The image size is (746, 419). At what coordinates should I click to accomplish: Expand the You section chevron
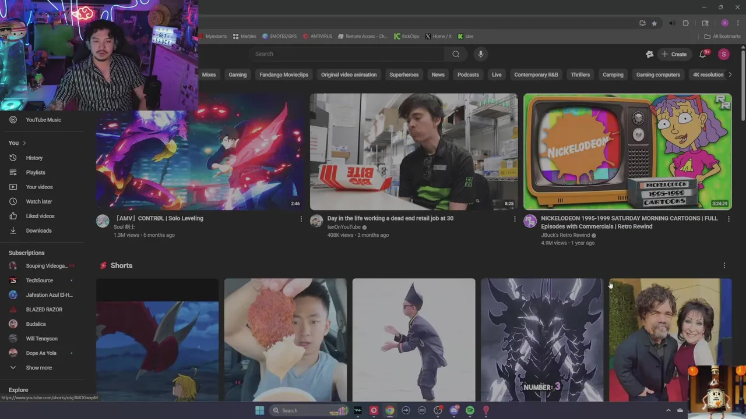(24, 143)
